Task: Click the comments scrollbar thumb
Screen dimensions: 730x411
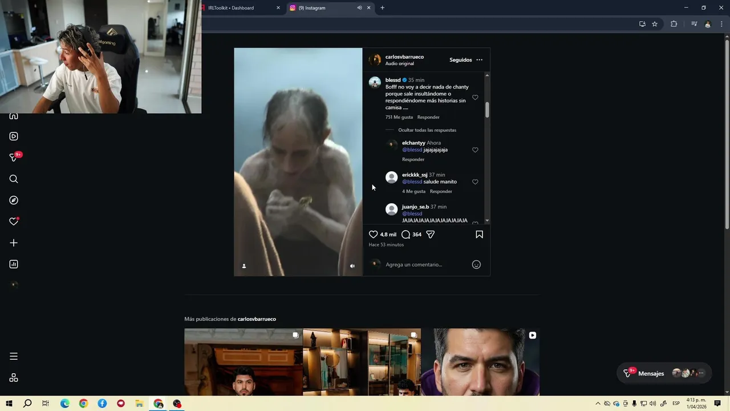Action: pyautogui.click(x=487, y=110)
